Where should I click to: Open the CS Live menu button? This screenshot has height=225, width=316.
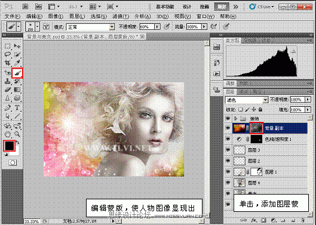(262, 7)
